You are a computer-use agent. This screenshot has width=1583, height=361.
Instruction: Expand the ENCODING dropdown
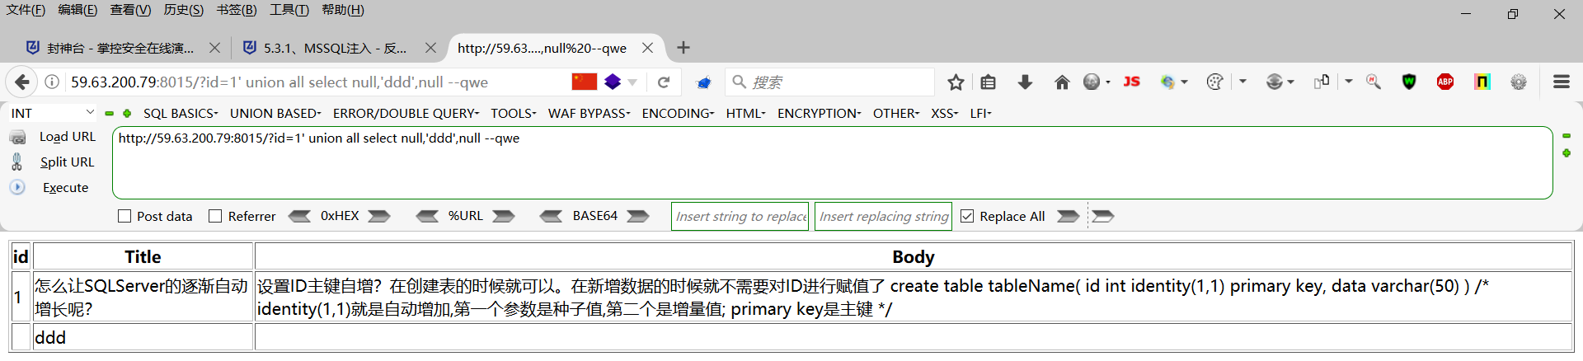(x=679, y=114)
